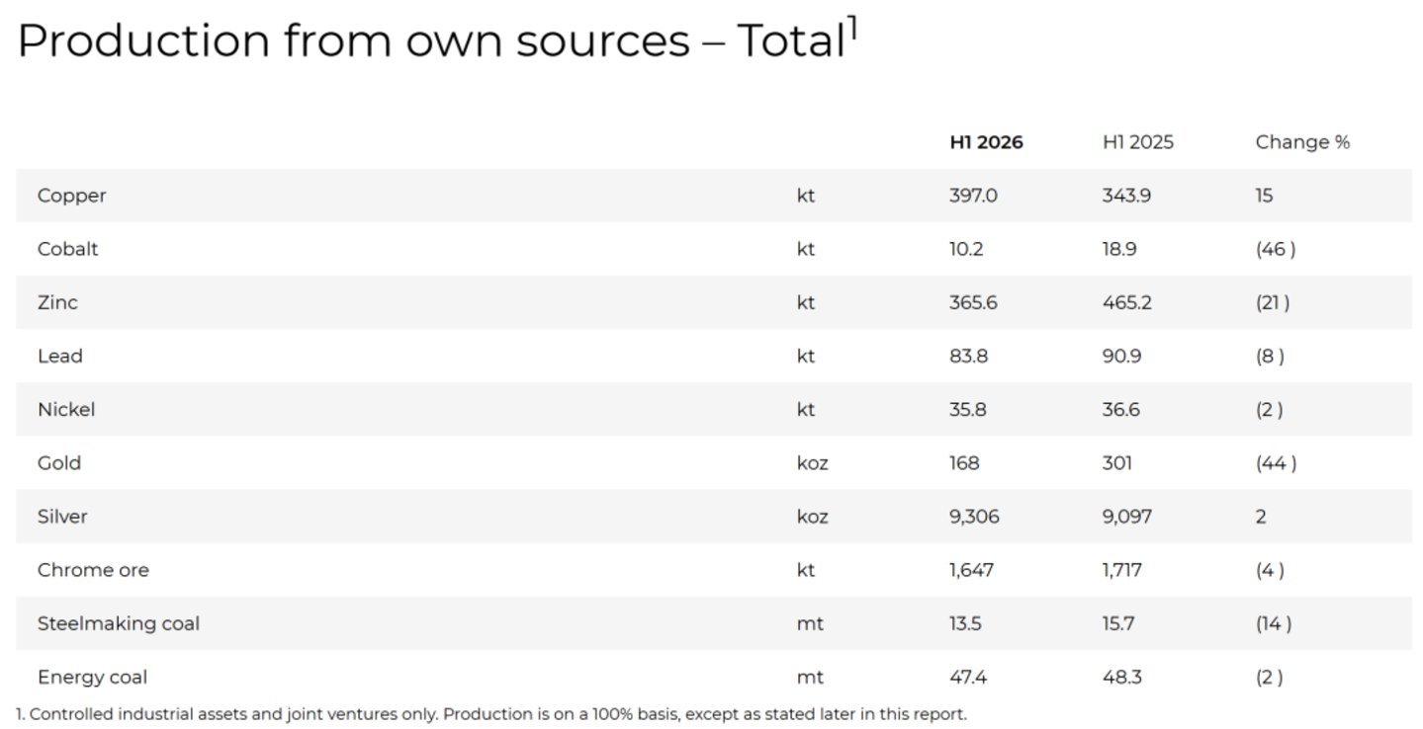Click the Change % column header

point(1302,142)
